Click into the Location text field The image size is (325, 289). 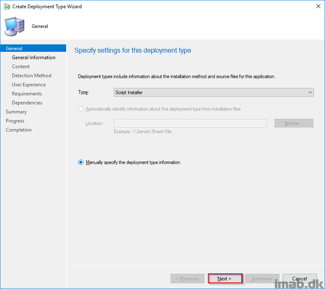click(190, 123)
